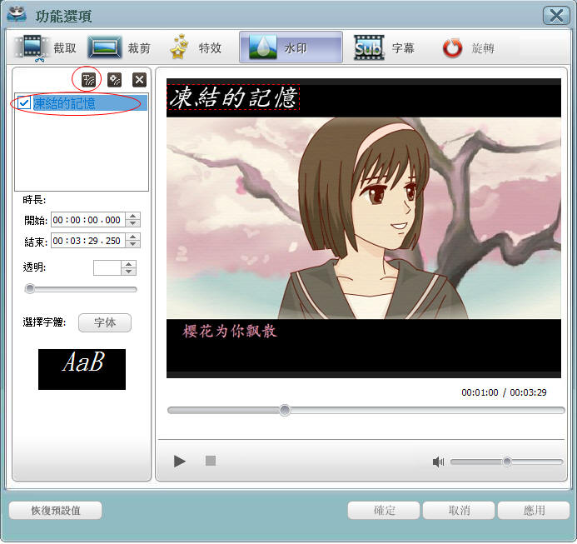Viewport: 577px width, 544px height.
Task: Decrease the 結束 end time stepper
Action: (x=133, y=245)
